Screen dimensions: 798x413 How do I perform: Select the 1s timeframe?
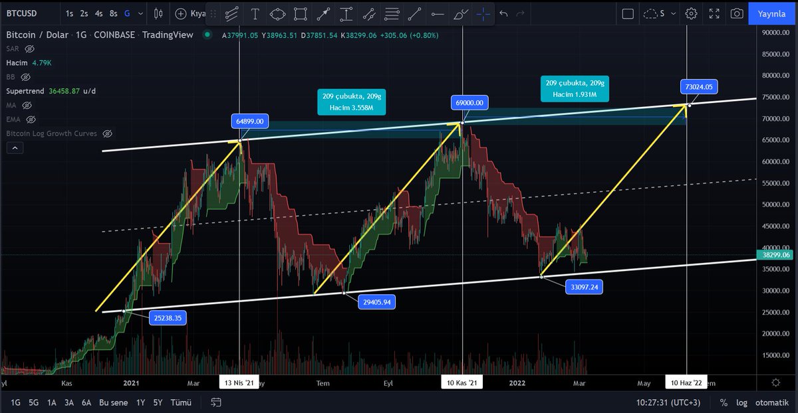[69, 13]
